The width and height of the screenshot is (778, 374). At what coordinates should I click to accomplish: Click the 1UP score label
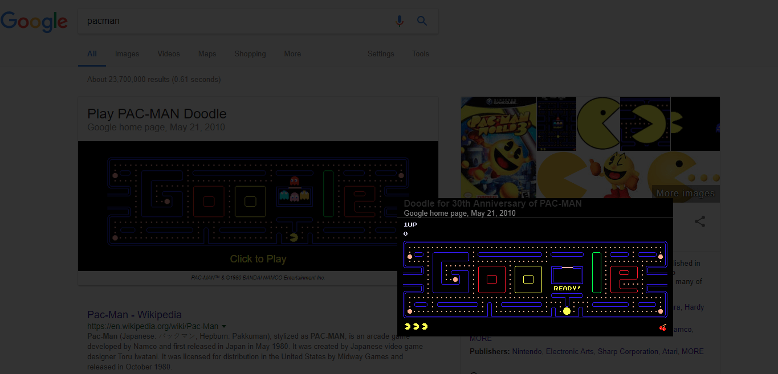[410, 224]
